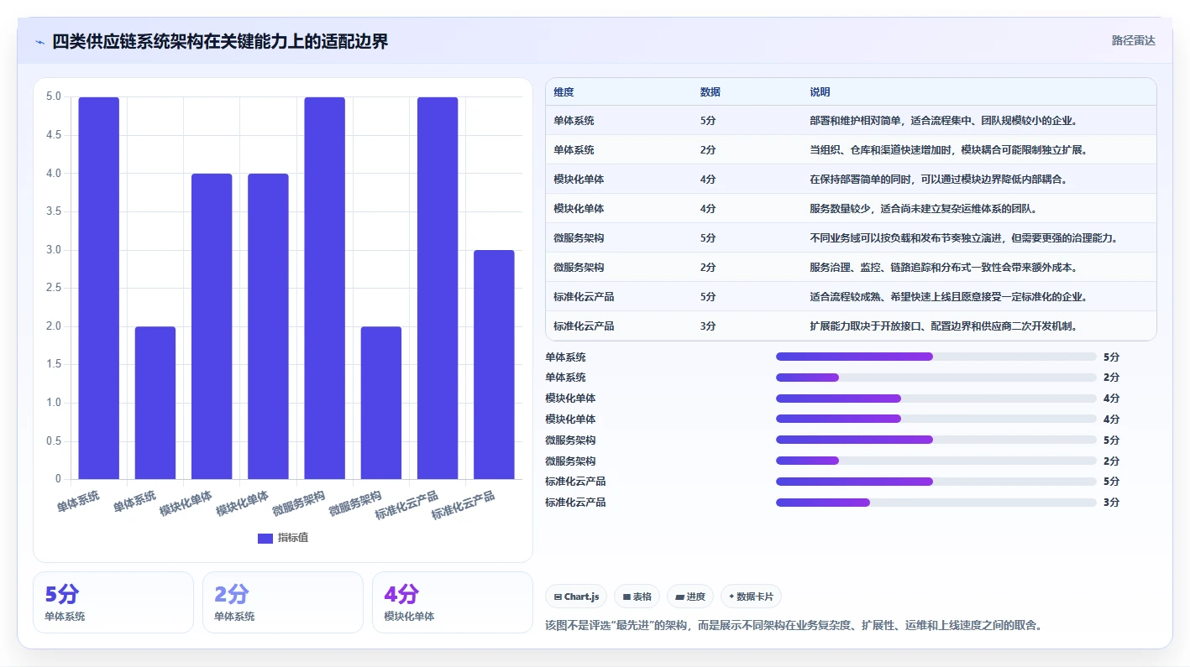Click the 标准化云产品 3分 progress bar
1190x667 pixels.
(x=936, y=503)
